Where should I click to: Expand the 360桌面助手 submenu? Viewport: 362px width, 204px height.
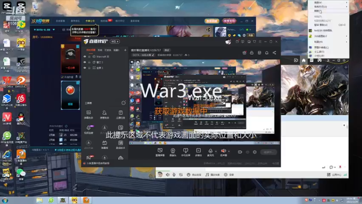coord(329,36)
